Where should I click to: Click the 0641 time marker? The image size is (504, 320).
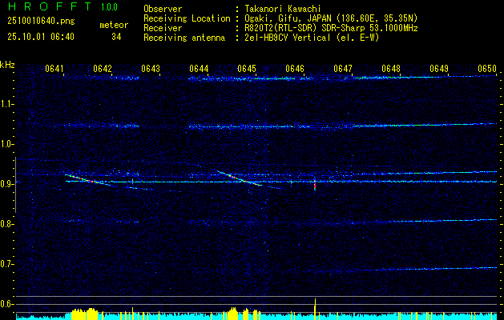pos(54,69)
